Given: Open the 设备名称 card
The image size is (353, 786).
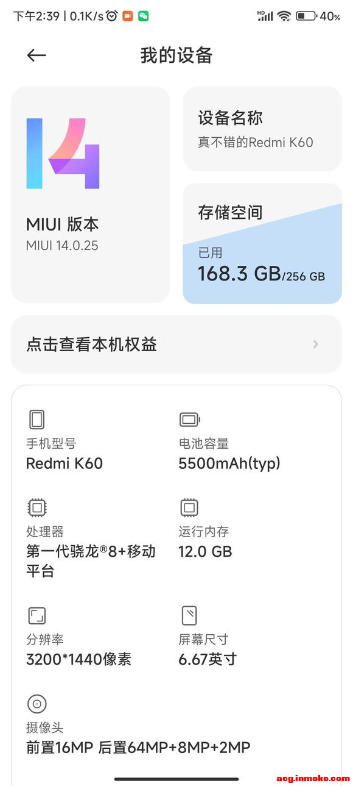Looking at the screenshot, I should (x=262, y=129).
